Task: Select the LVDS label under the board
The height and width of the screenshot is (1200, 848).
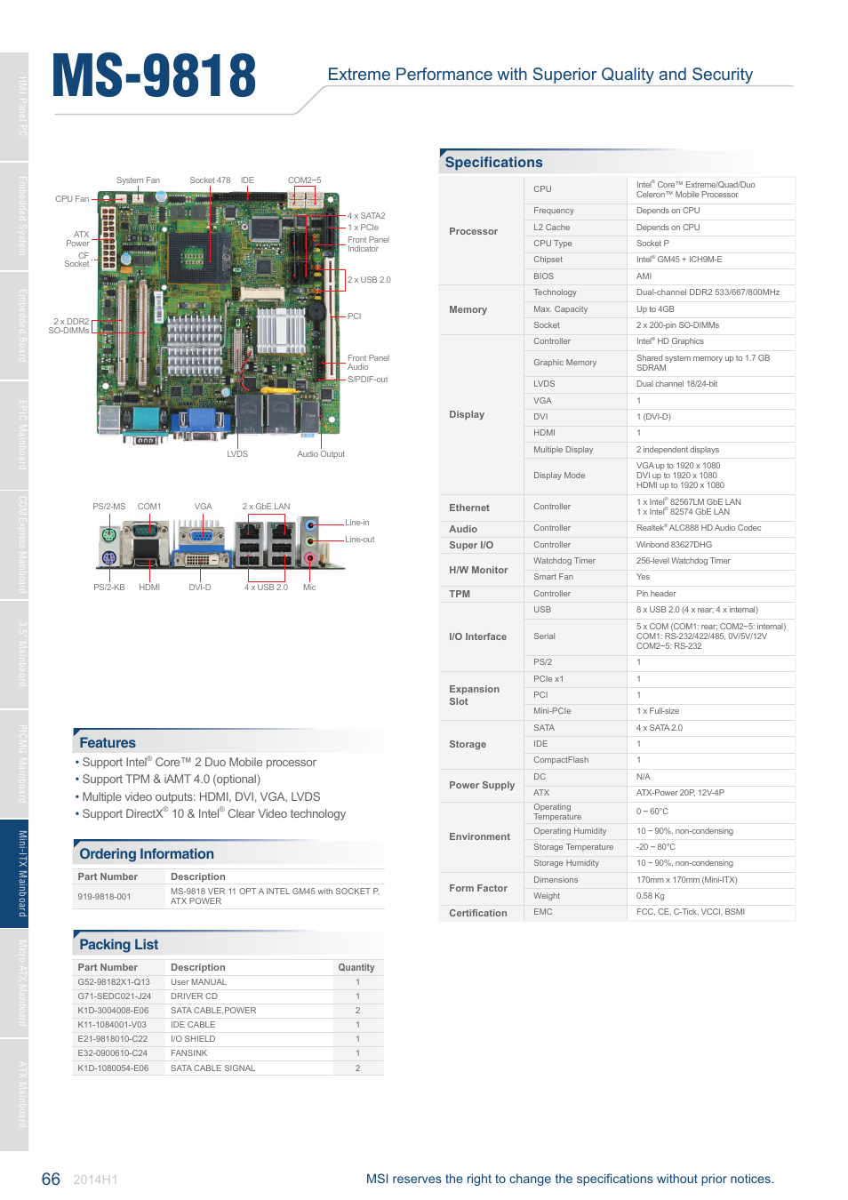Action: pyautogui.click(x=237, y=454)
